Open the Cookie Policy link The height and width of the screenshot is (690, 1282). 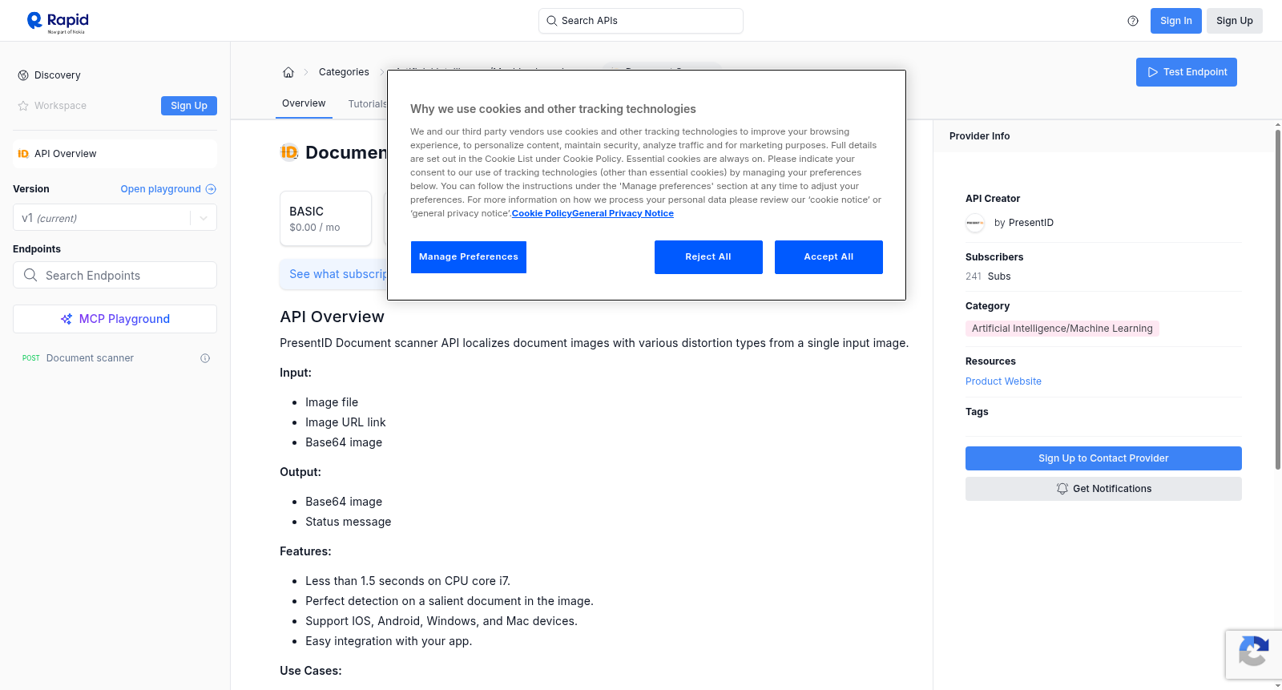pos(542,214)
